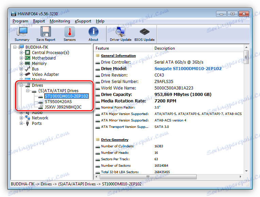This screenshot has width=260, height=197.
Task: Click the SATA 3.0 transport version value
Action: (162, 127)
